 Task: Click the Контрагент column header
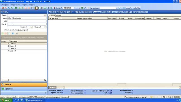(x=28, y=41)
